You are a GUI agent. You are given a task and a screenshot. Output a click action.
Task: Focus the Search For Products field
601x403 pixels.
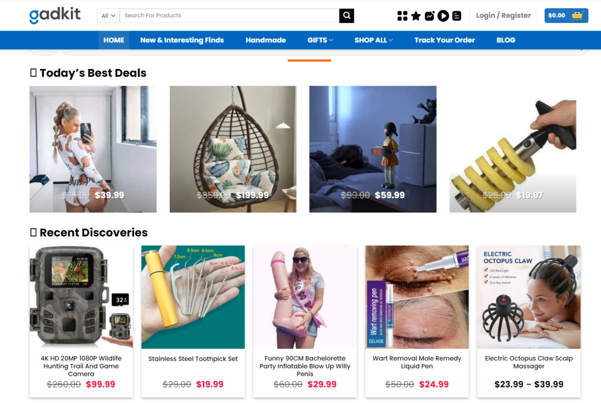(x=229, y=16)
